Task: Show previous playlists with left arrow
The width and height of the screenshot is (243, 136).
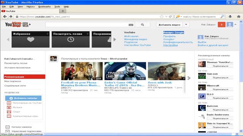Action: coord(8,39)
